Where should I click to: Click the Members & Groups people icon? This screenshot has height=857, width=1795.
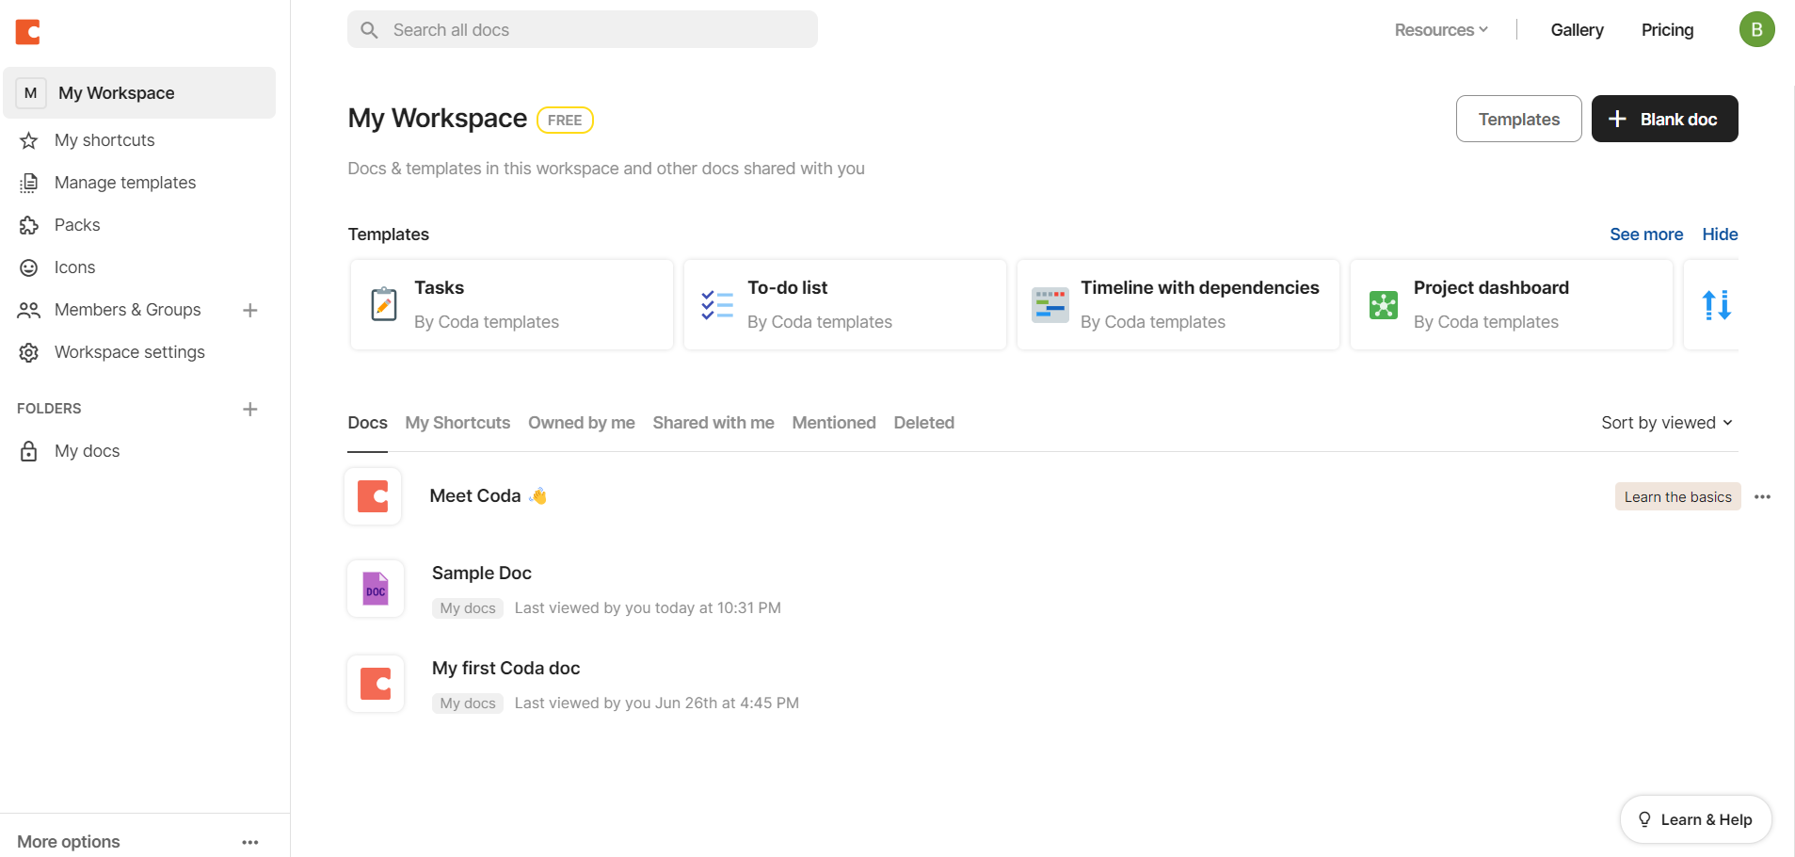tap(29, 310)
